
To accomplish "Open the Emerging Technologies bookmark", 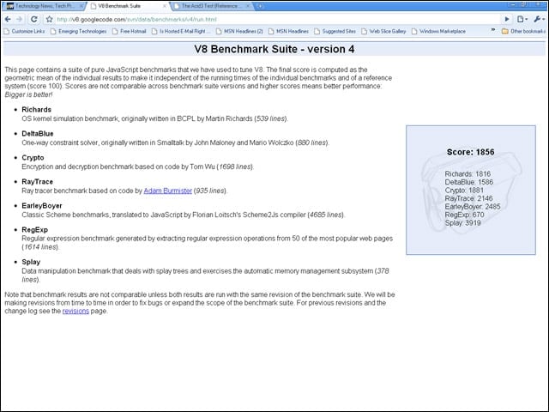I will pyautogui.click(x=78, y=31).
